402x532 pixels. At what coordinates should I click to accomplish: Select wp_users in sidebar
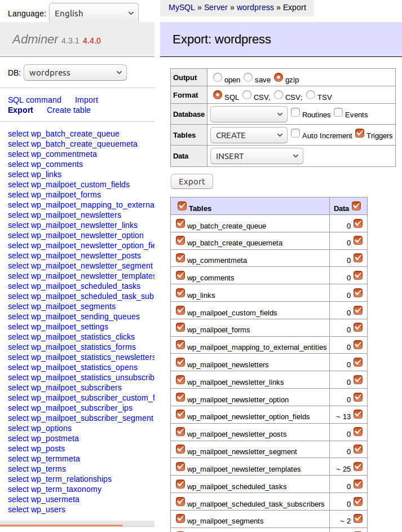[x=37, y=509]
